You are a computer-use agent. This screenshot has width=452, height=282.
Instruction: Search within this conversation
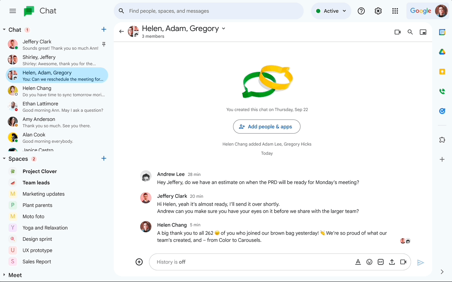coord(410,32)
